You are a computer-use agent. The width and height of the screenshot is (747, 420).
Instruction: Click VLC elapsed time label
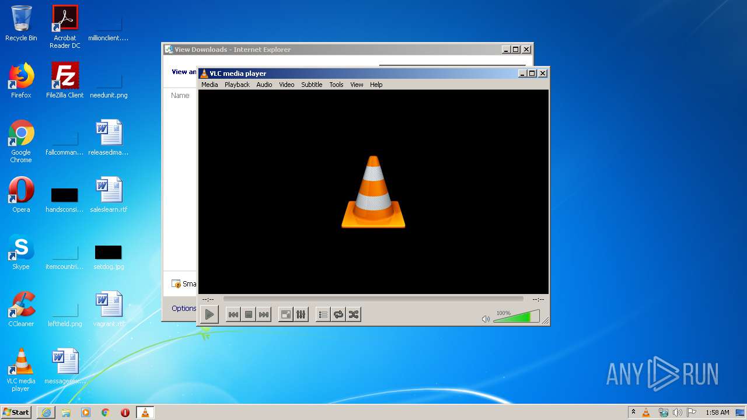click(x=208, y=299)
